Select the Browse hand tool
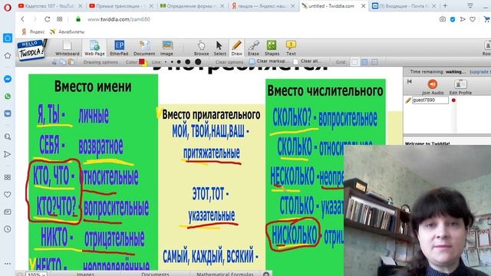The height and width of the screenshot is (276, 491). [x=201, y=48]
